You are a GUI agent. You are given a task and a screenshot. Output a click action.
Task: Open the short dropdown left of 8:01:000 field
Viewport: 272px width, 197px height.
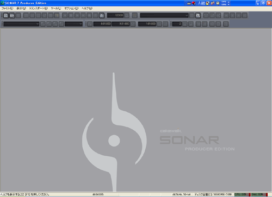click(x=73, y=24)
